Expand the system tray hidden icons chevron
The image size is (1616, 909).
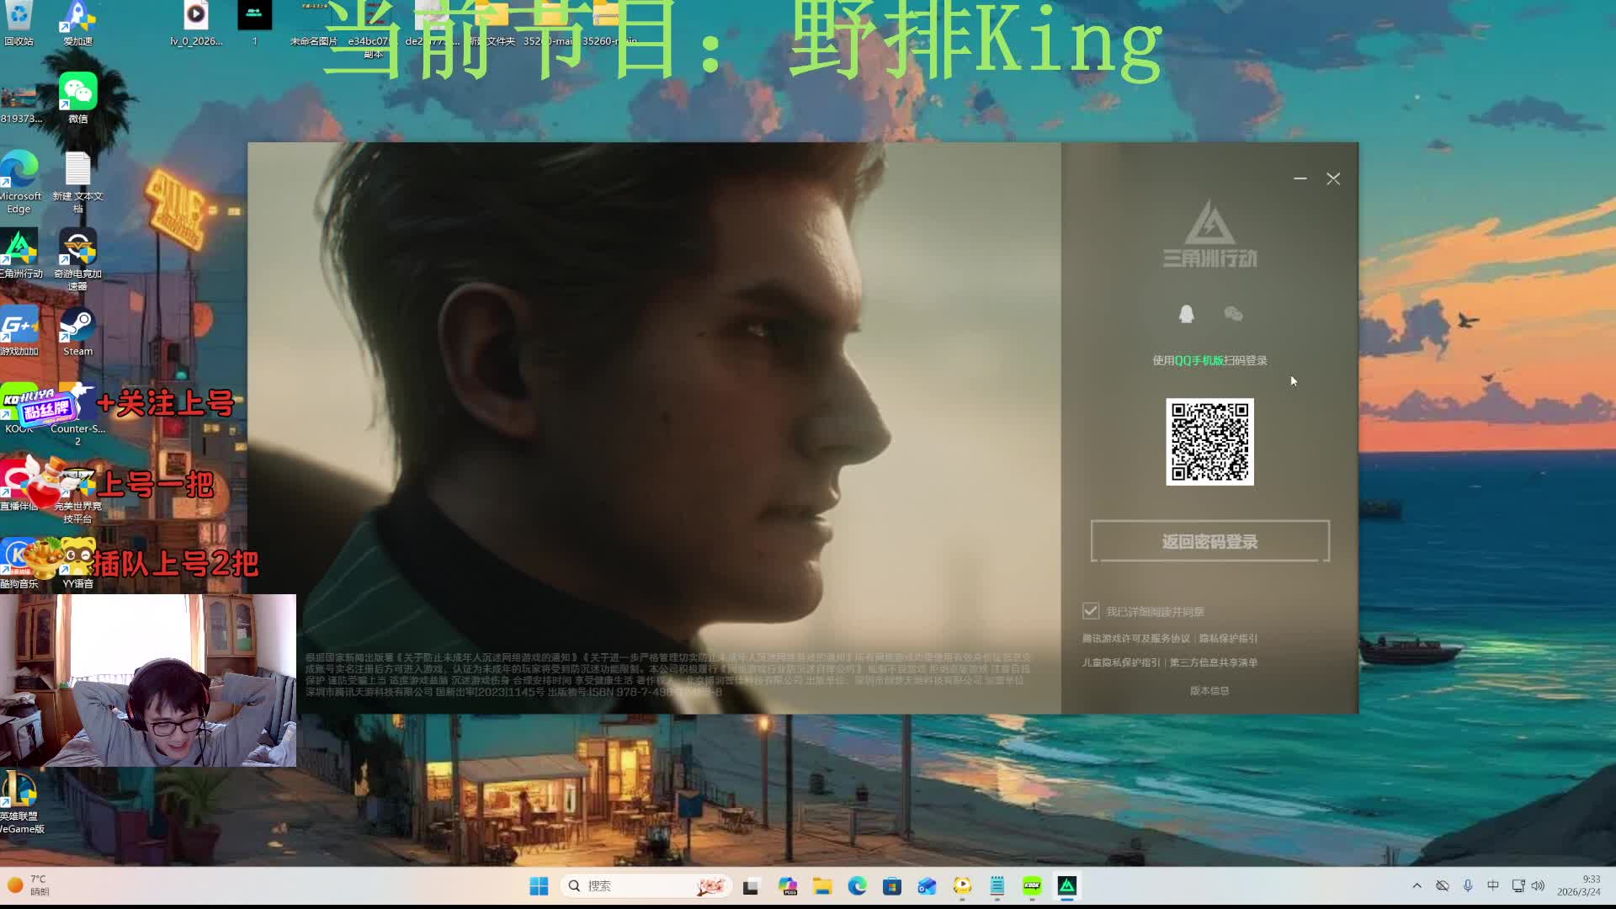pyautogui.click(x=1417, y=885)
